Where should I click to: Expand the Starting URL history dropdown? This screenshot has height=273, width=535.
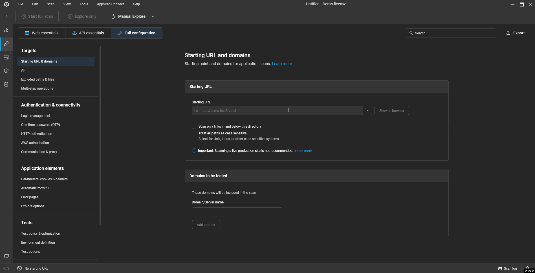coord(367,110)
